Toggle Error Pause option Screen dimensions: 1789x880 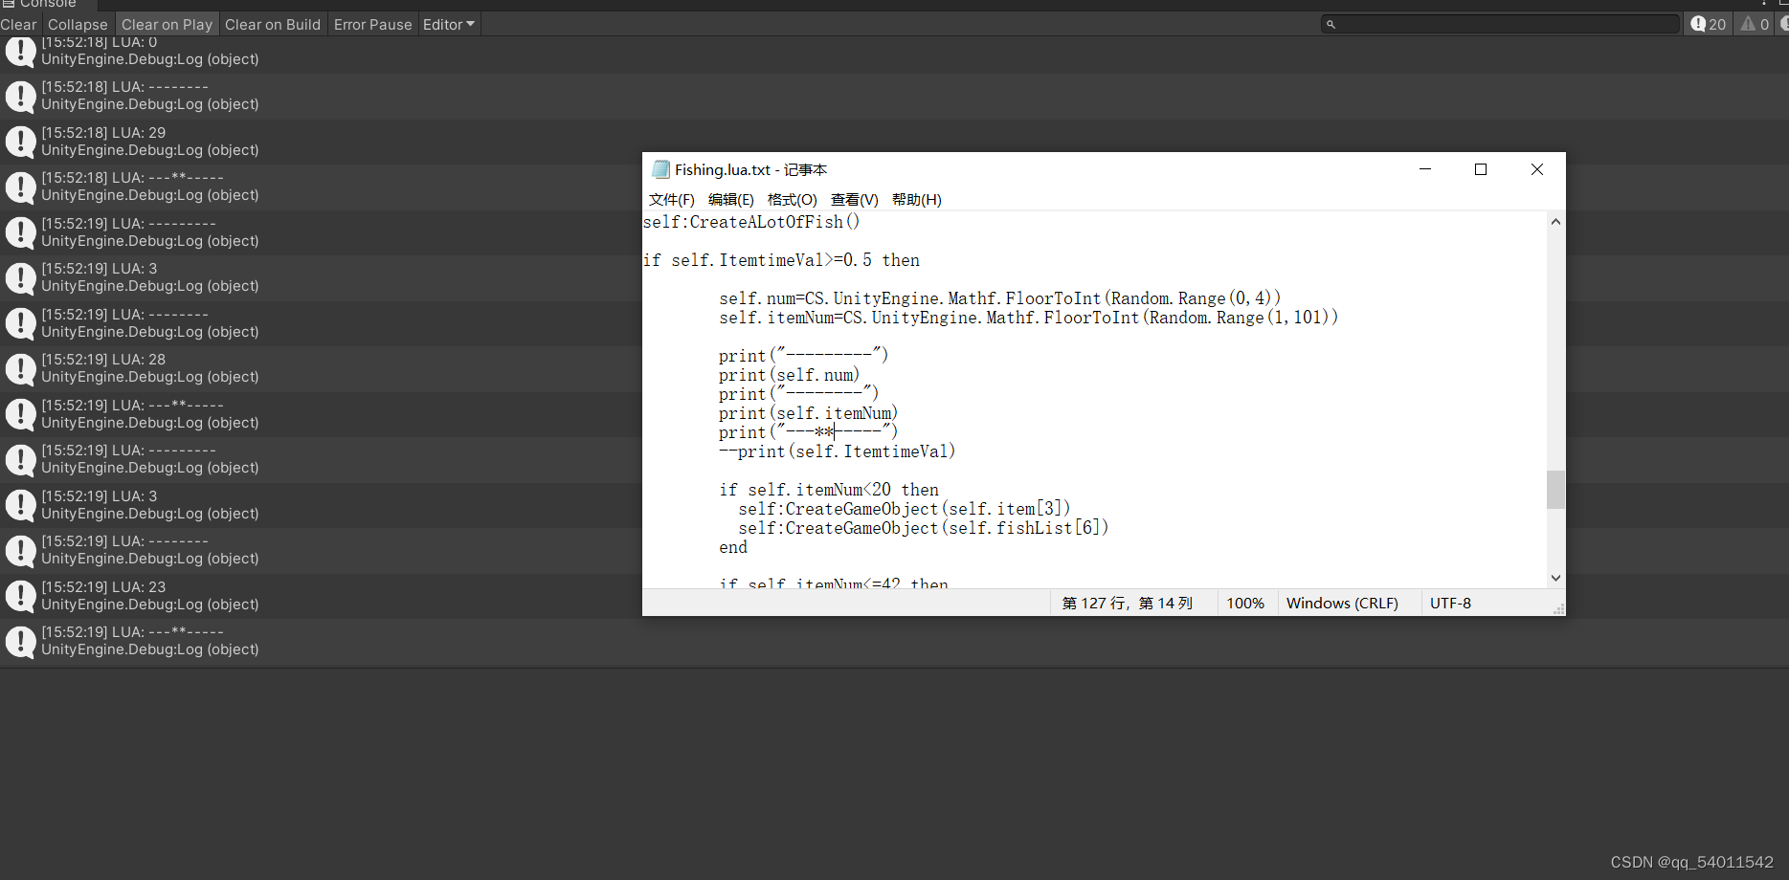372,25
